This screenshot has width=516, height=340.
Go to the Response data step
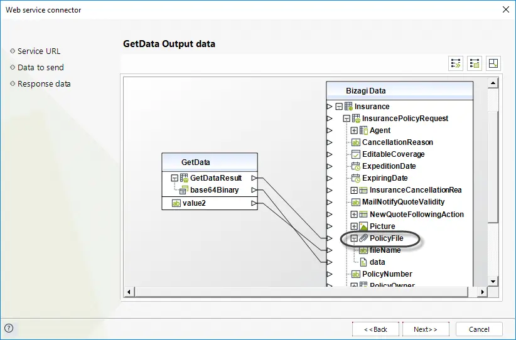44,84
